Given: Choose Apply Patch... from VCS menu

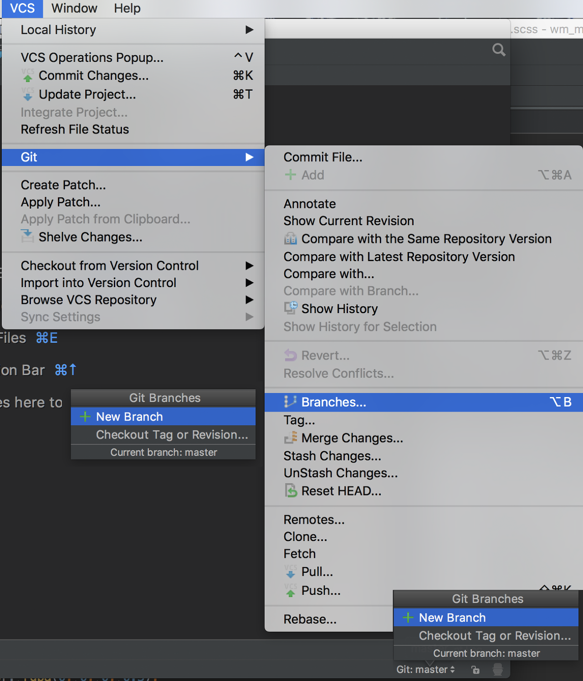Looking at the screenshot, I should tap(133, 202).
